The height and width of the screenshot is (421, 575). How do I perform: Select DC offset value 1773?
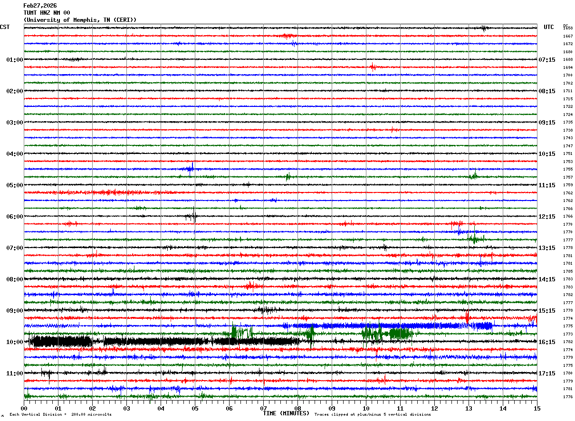568,334
